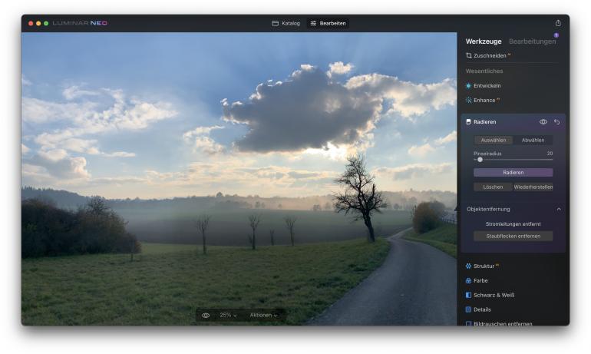
Task: Click the share export icon
Action: click(x=558, y=23)
